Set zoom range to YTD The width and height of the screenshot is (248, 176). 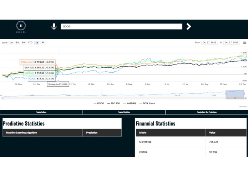click(30, 42)
